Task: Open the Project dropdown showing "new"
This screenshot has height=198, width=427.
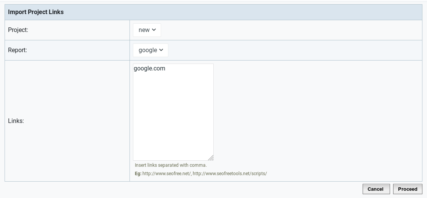Action: [x=147, y=30]
